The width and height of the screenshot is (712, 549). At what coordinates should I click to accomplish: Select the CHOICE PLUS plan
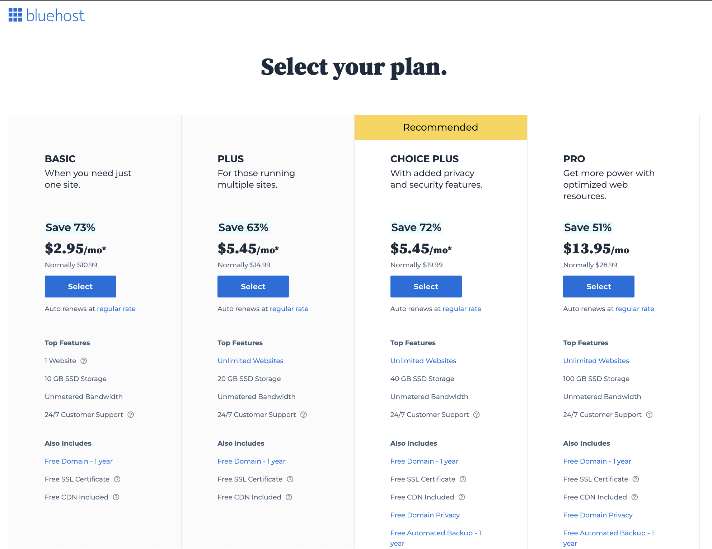426,286
